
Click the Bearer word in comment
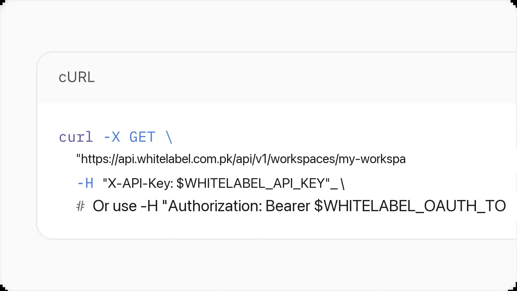(288, 206)
